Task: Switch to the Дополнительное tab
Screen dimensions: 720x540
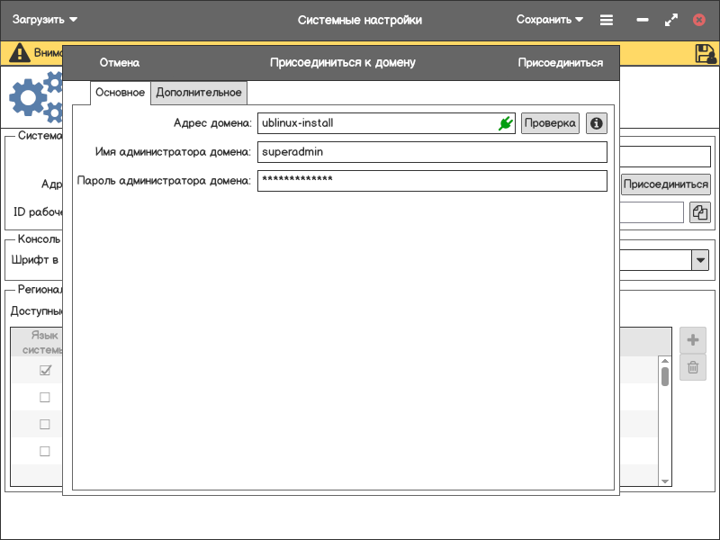Action: [x=199, y=93]
